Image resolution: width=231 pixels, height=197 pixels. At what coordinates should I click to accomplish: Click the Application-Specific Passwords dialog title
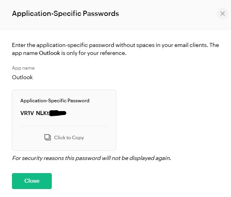click(x=65, y=14)
